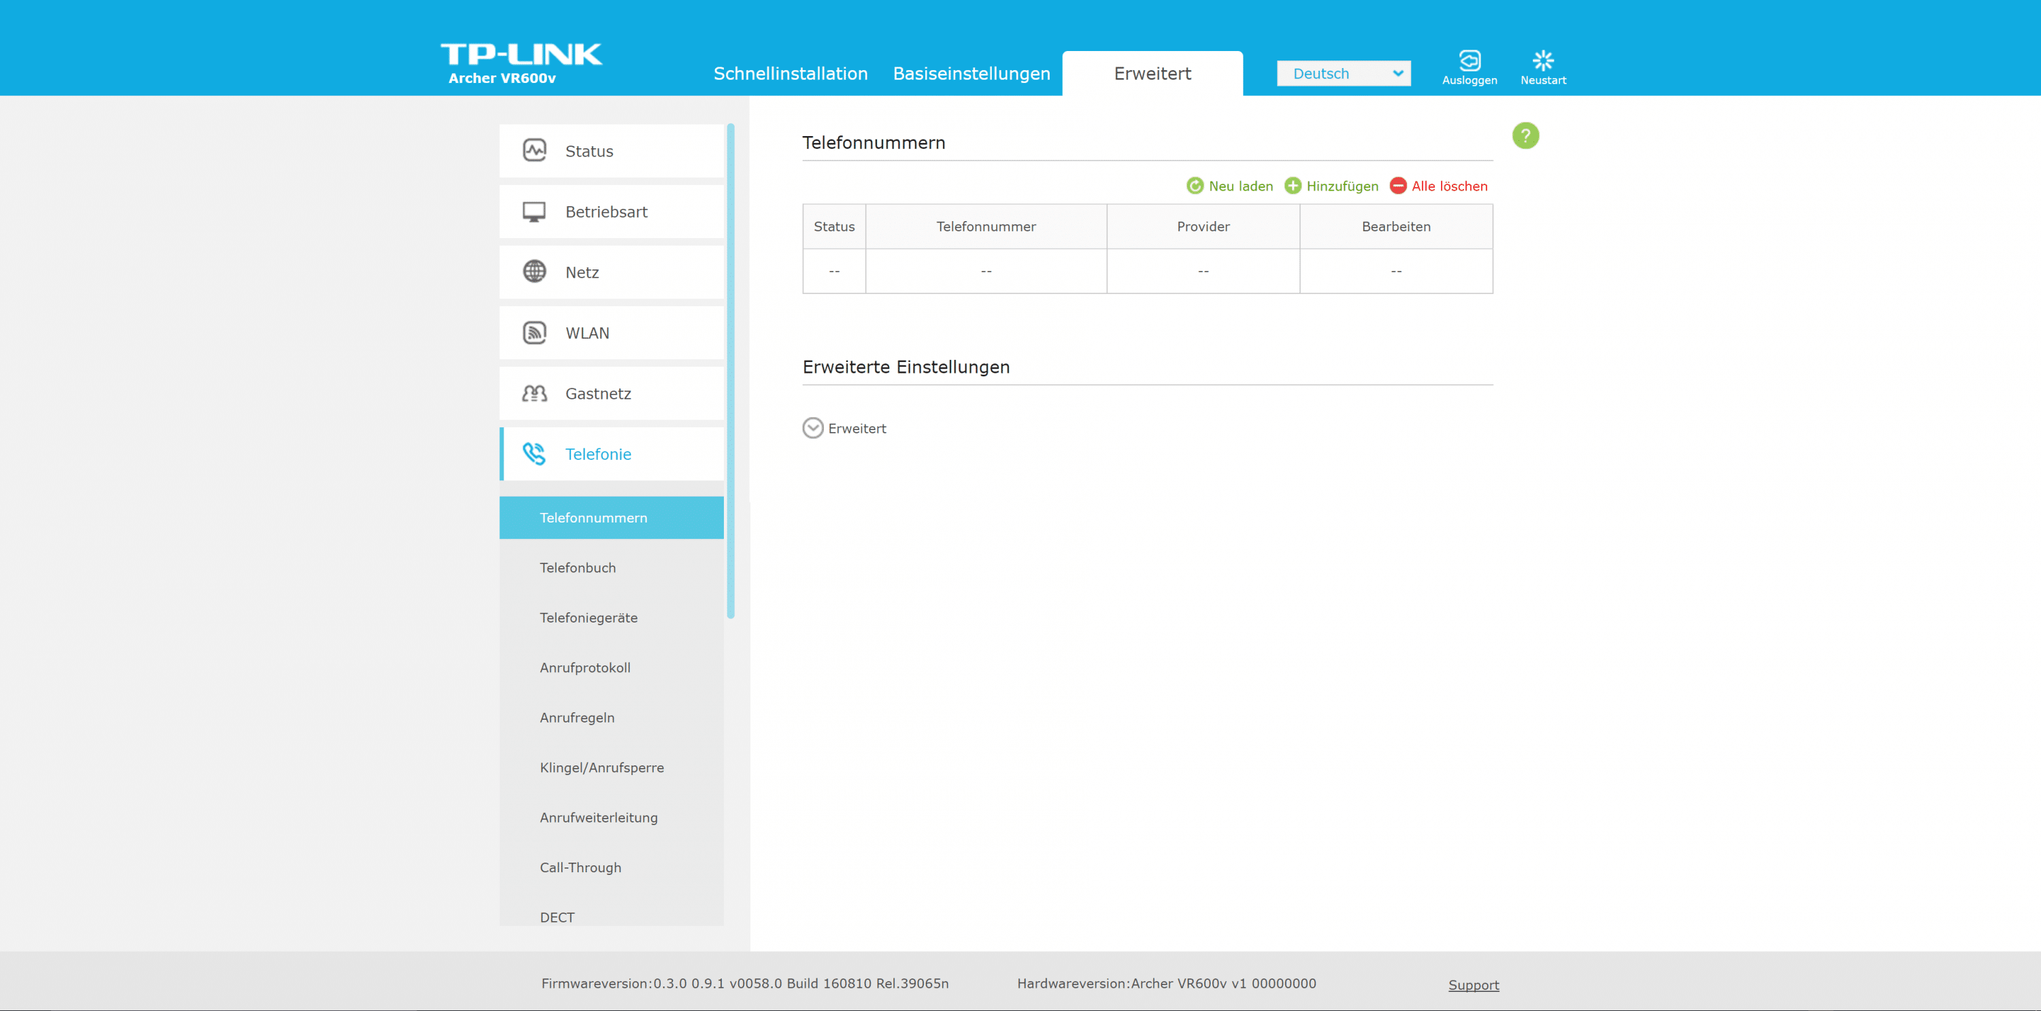Follow the Support link in the footer
Image resolution: width=2041 pixels, height=1011 pixels.
pyautogui.click(x=1473, y=985)
